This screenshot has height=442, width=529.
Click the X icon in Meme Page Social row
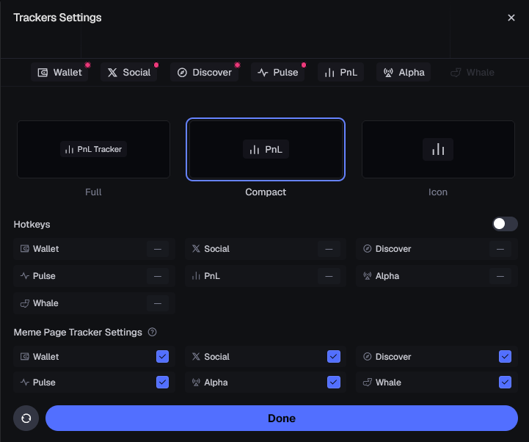click(x=196, y=357)
